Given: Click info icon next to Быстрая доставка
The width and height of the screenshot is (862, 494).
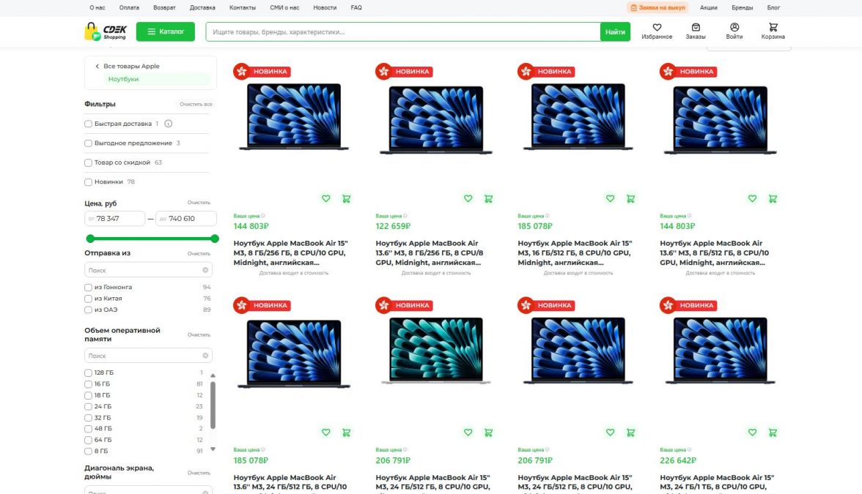Looking at the screenshot, I should pyautogui.click(x=169, y=124).
